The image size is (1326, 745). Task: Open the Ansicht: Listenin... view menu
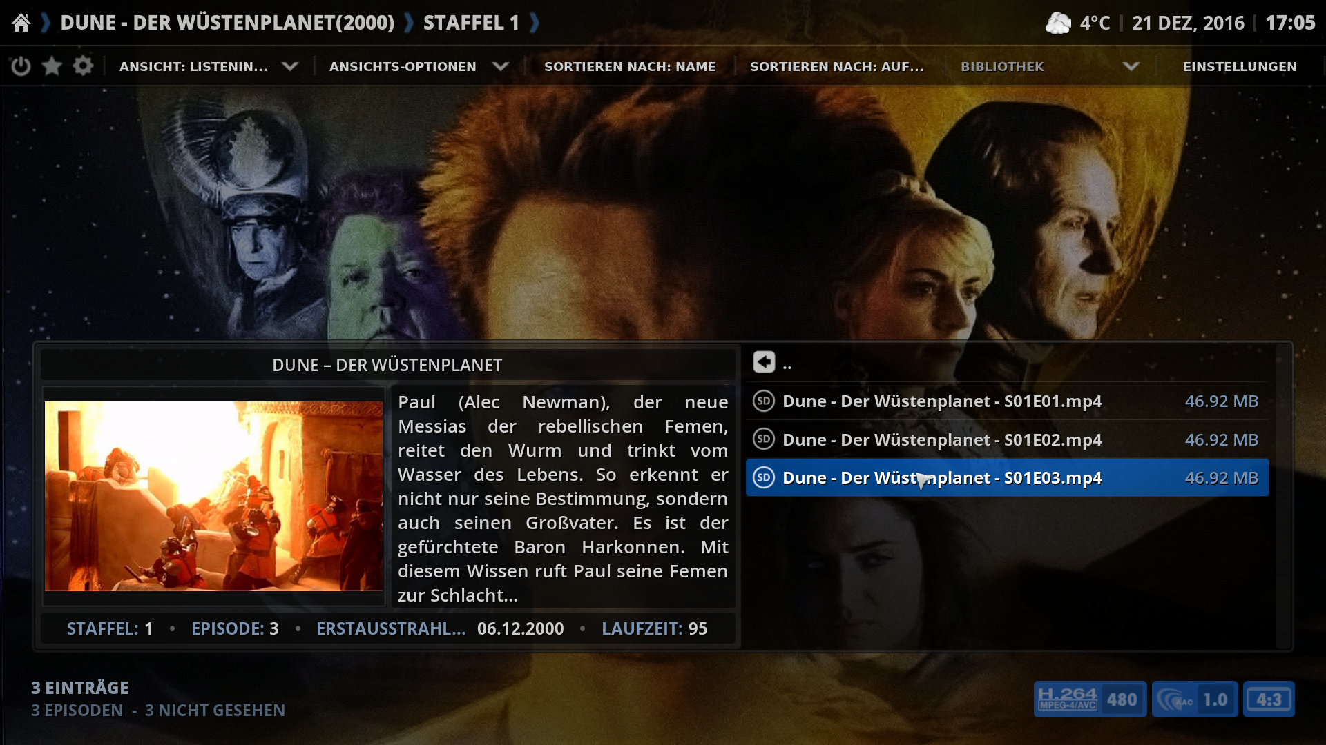(193, 67)
